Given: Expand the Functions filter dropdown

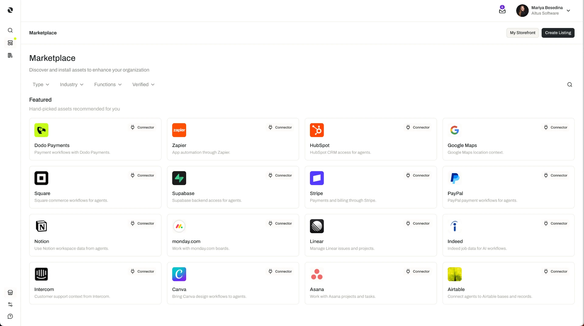Looking at the screenshot, I should (x=108, y=85).
